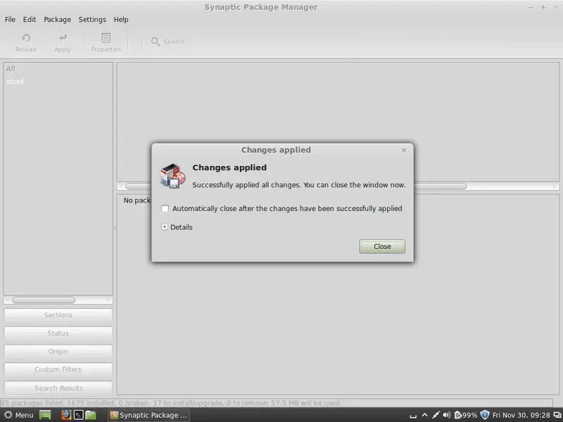Open the Help menu
Screen dimensions: 563x422
[x=121, y=20]
